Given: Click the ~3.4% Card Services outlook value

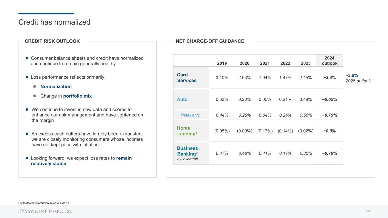Looking at the screenshot, I should [x=329, y=77].
